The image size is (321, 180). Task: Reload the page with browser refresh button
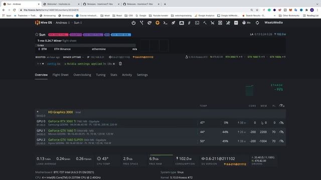coord(15,10)
